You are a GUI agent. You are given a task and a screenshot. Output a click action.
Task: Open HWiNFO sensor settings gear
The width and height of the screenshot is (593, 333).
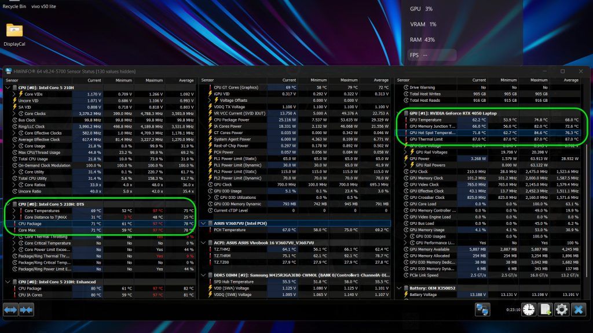click(562, 310)
